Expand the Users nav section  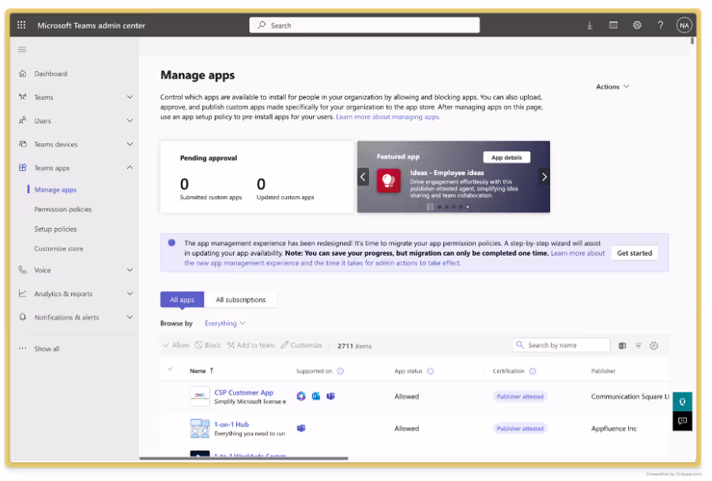pos(130,120)
